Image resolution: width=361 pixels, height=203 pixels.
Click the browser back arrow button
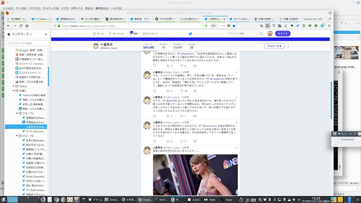coord(9,26)
